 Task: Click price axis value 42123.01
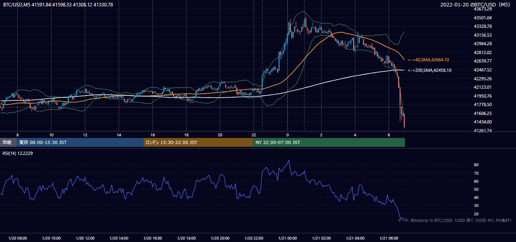[x=482, y=87]
